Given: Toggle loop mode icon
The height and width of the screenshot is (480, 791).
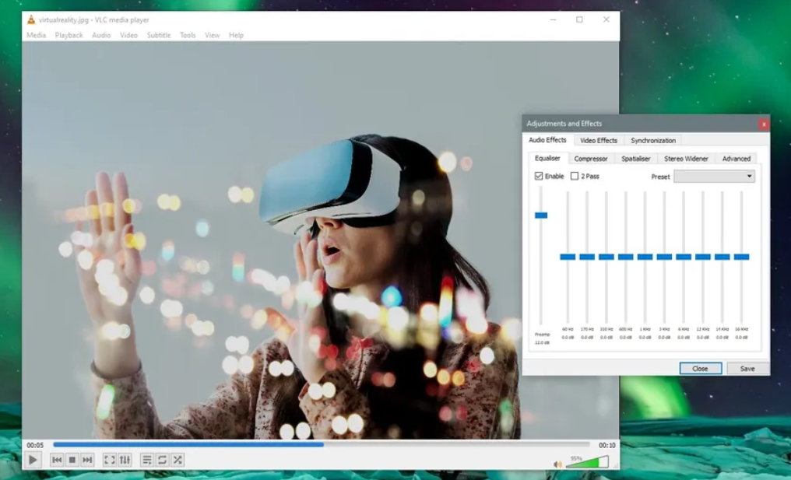Looking at the screenshot, I should (162, 460).
